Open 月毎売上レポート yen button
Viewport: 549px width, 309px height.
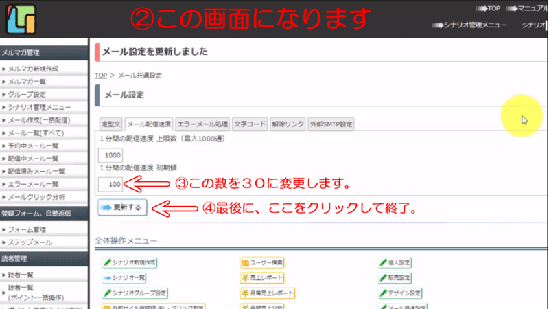click(268, 293)
